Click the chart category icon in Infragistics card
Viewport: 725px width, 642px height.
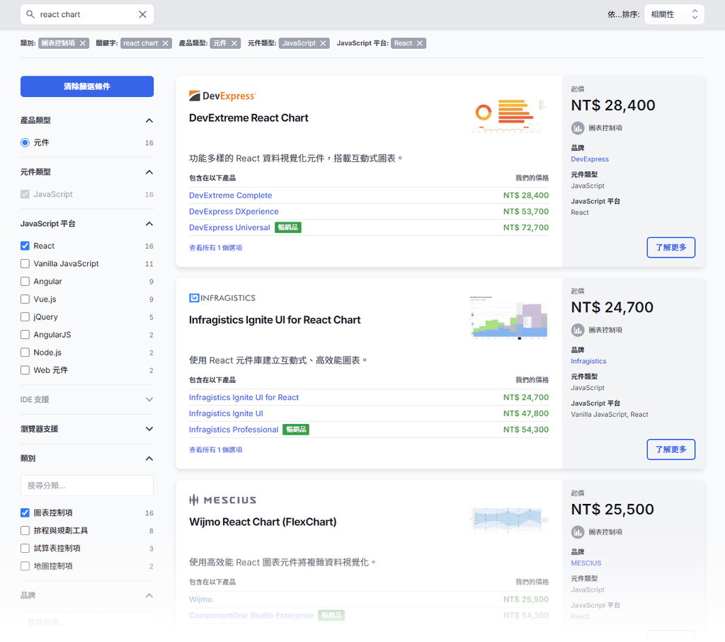click(x=578, y=330)
